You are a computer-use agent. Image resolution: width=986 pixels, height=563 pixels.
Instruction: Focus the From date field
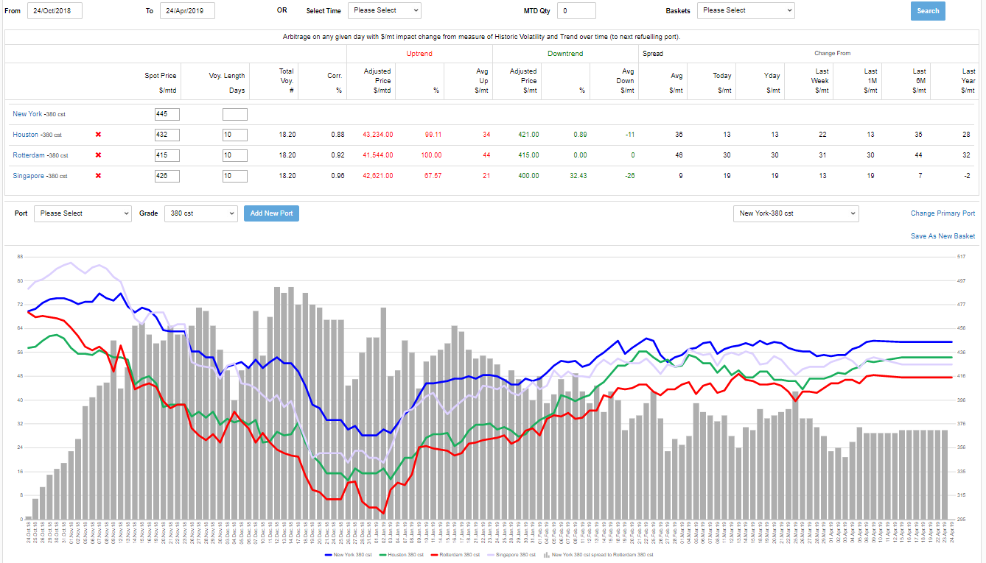coord(55,10)
